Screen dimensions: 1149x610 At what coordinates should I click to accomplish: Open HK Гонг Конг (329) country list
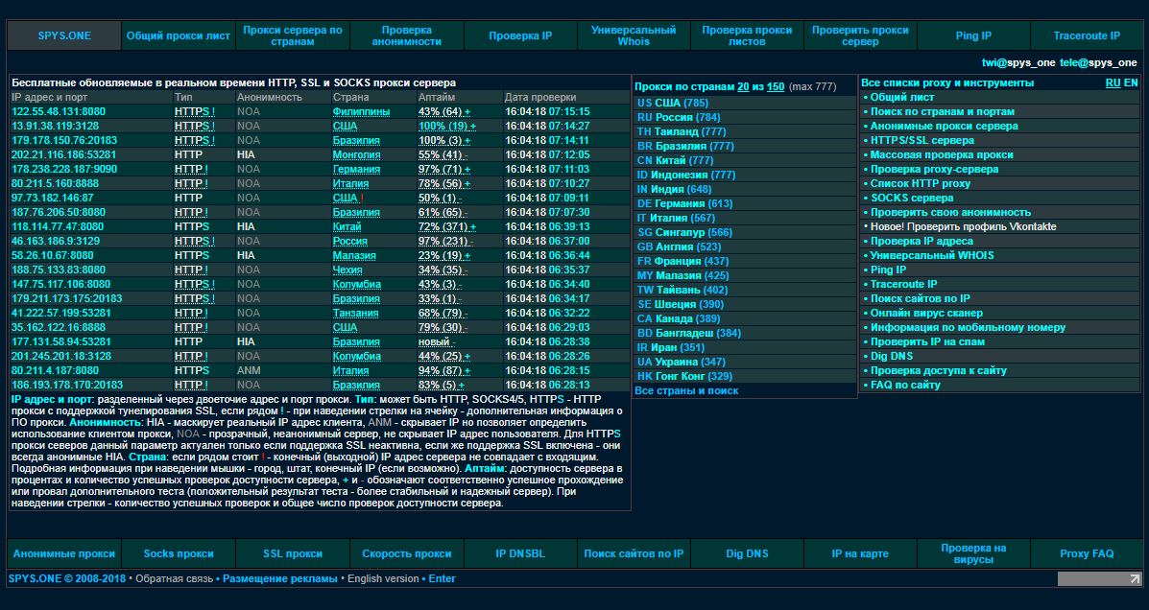pyautogui.click(x=684, y=376)
